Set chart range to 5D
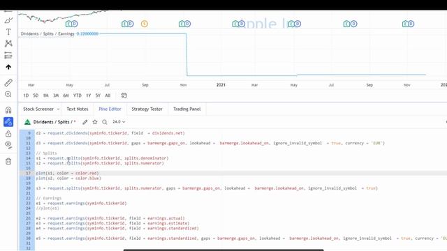Viewport: 447px width, 251px height. [x=36, y=96]
